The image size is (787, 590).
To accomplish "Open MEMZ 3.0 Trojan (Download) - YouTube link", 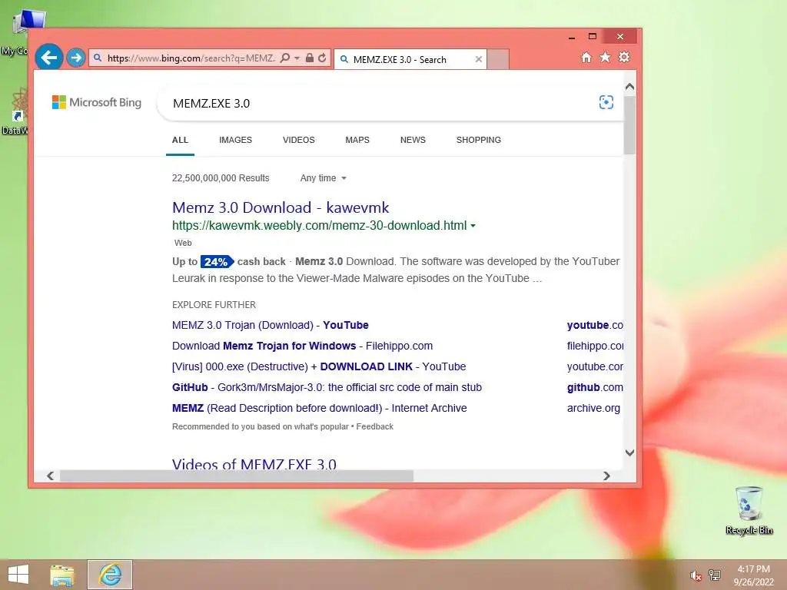I will tap(270, 325).
